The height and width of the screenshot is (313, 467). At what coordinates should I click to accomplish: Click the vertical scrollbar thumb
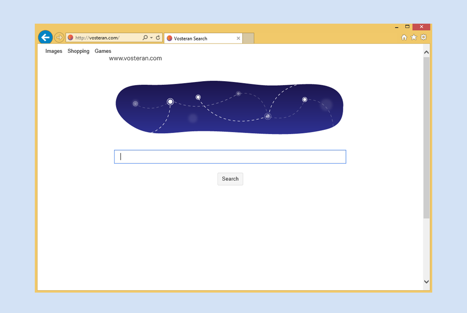click(426, 138)
